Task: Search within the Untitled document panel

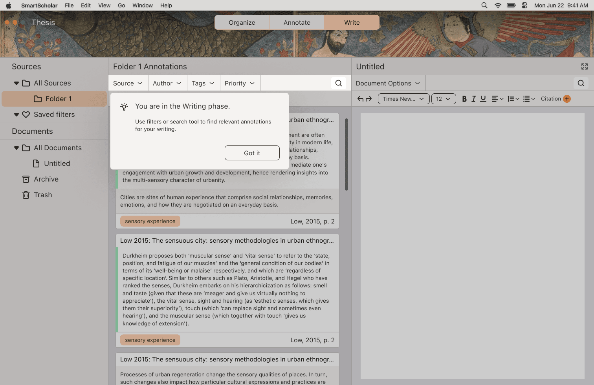Action: (581, 83)
